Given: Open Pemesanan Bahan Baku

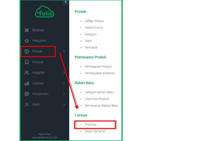Looking at the screenshot, I should point(101,106).
